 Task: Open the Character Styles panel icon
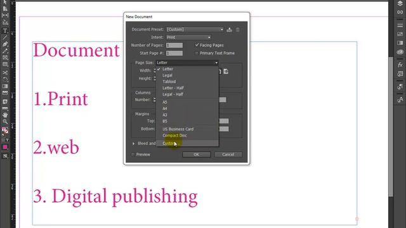coord(400,99)
